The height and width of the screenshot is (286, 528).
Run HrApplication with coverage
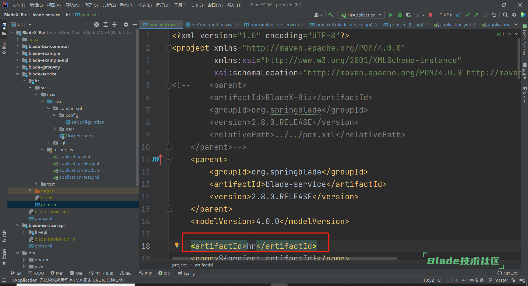click(409, 15)
